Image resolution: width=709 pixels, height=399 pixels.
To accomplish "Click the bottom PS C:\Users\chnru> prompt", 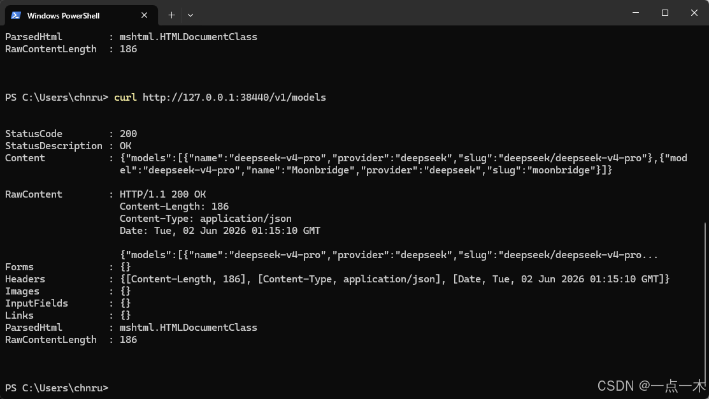I will point(57,388).
